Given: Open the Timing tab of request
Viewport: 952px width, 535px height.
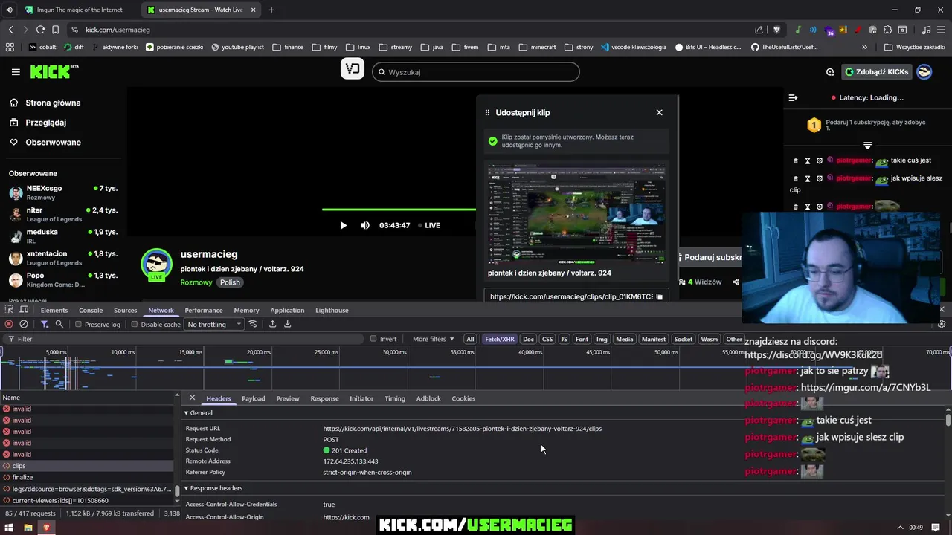Looking at the screenshot, I should click(x=395, y=398).
